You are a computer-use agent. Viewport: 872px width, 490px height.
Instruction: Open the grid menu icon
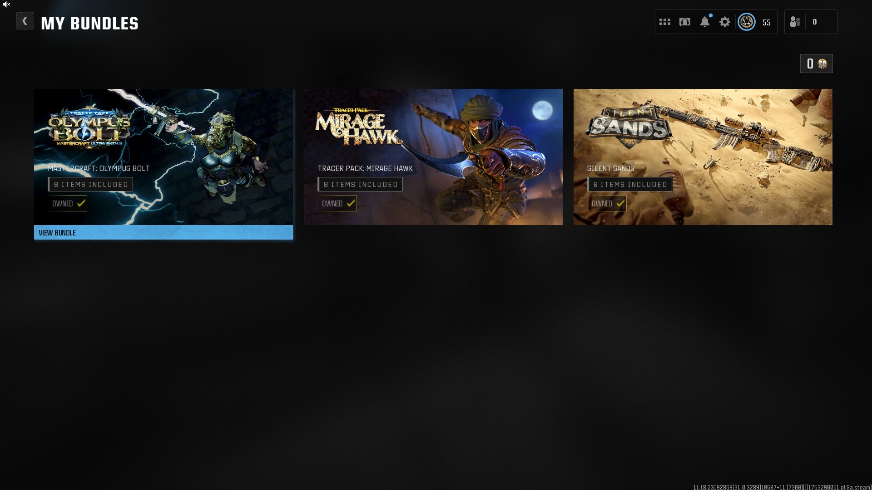[x=665, y=22]
